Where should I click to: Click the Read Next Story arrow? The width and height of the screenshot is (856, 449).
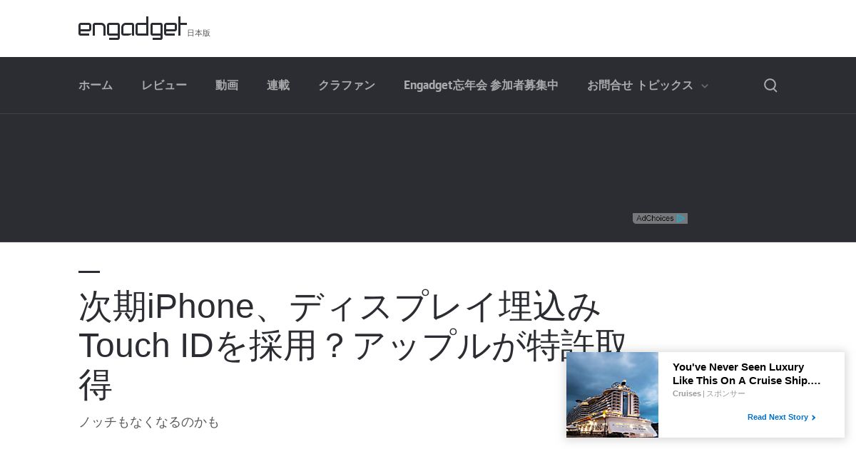(x=814, y=418)
